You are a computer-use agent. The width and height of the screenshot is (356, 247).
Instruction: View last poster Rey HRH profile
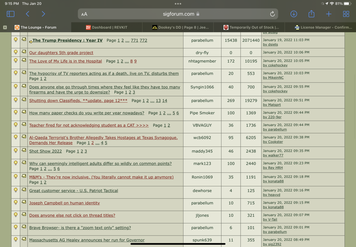(273, 168)
